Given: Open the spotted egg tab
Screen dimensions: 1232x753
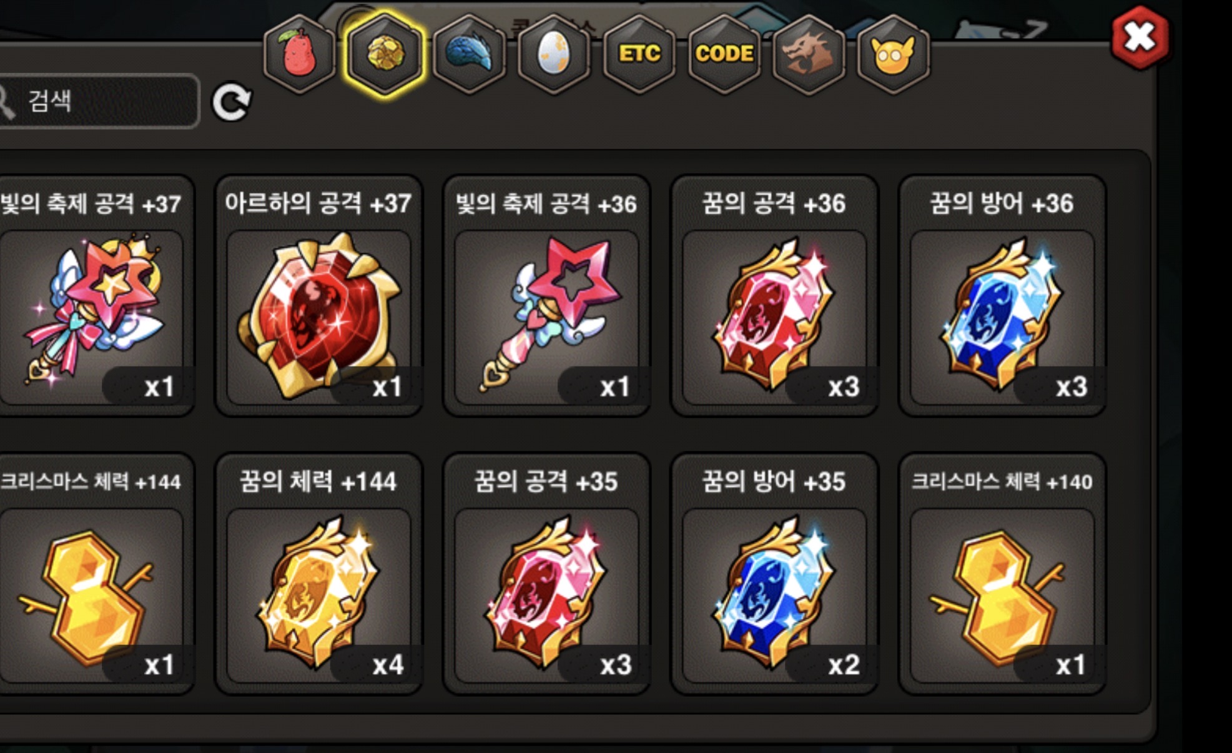Looking at the screenshot, I should pos(554,54).
